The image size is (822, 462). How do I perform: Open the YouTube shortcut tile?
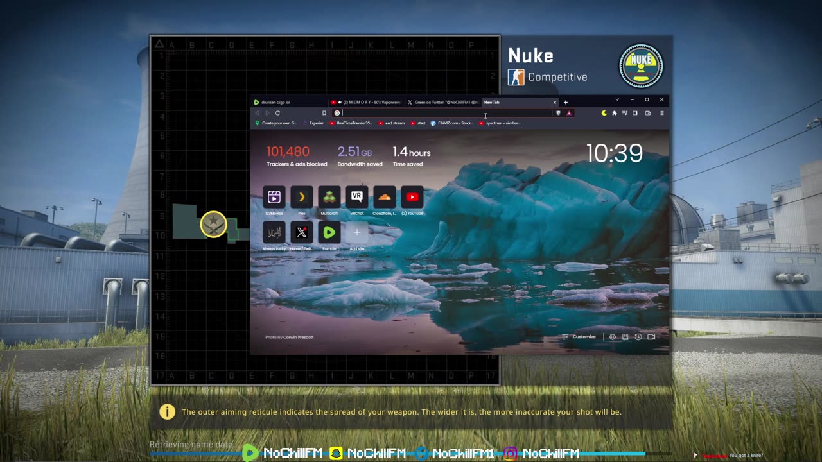412,197
